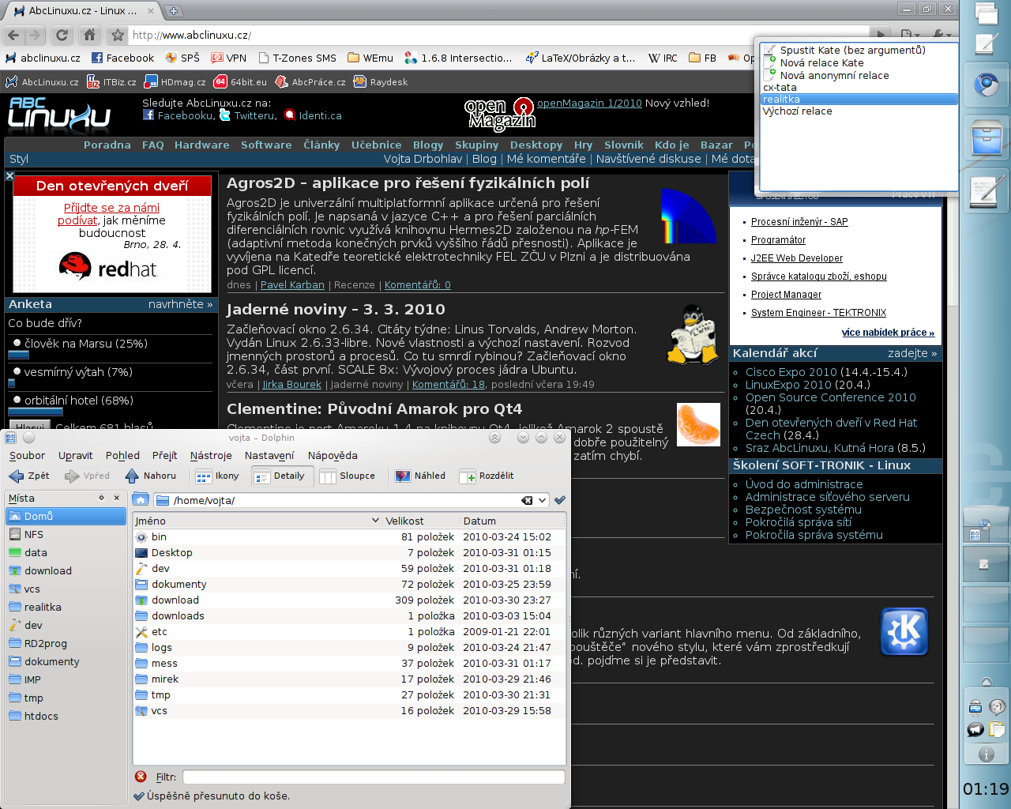Close the Místa panel

pos(117,498)
